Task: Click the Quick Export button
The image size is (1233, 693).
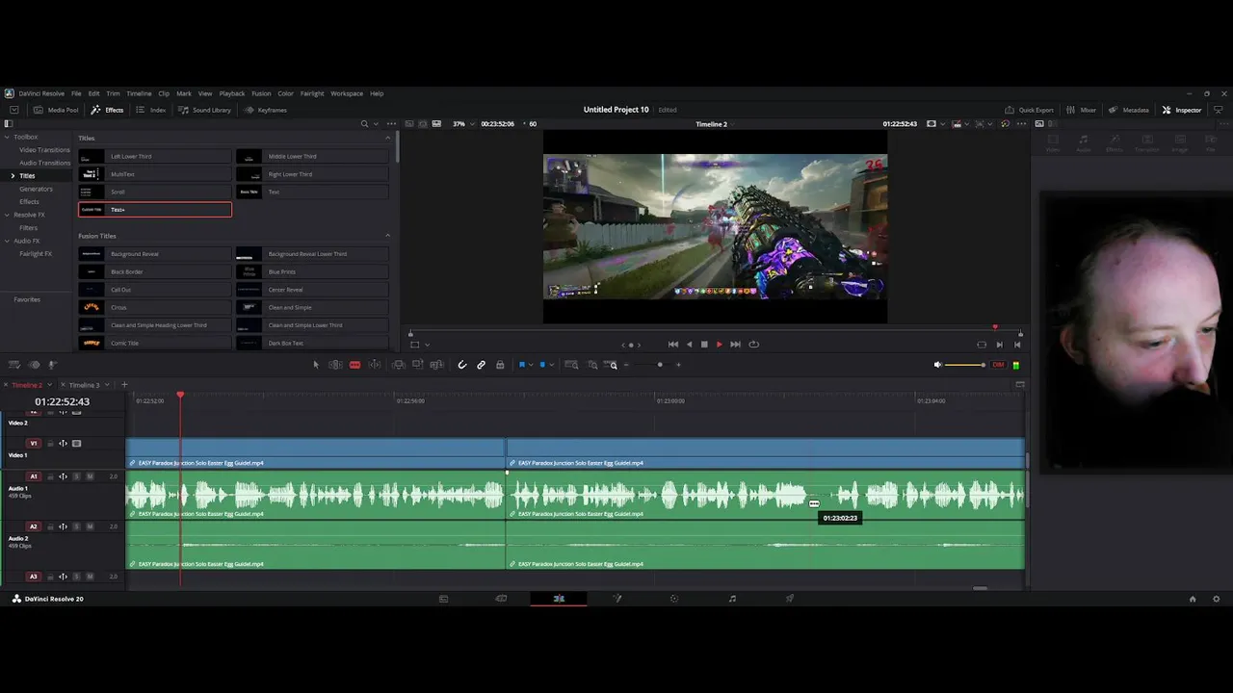Action: coord(1029,110)
